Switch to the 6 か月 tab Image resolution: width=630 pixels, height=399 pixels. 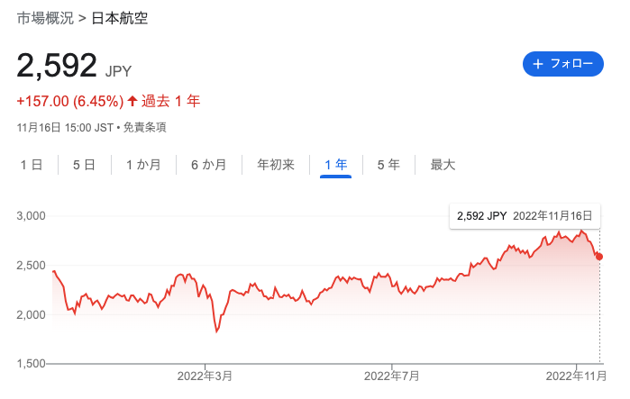point(208,165)
